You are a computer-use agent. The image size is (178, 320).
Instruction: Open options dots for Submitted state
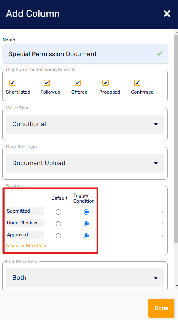tap(161, 212)
